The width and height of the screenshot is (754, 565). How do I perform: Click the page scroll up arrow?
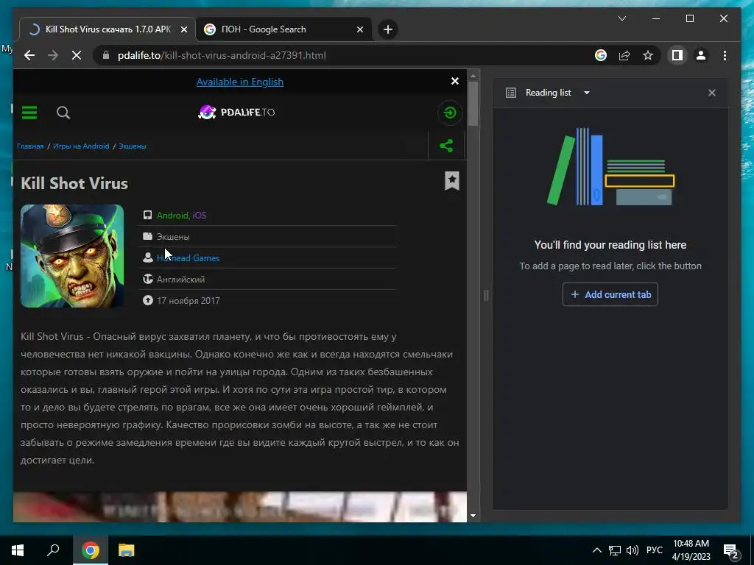click(x=473, y=76)
